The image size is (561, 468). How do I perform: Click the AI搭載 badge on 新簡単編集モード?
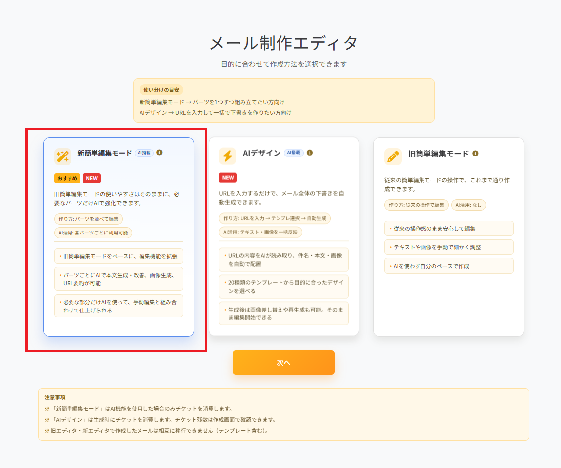click(143, 153)
